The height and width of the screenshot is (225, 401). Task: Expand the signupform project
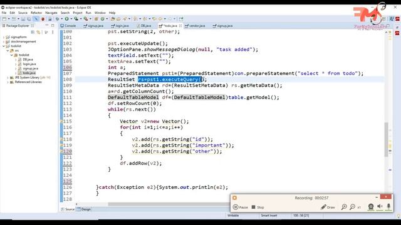coord(4,37)
